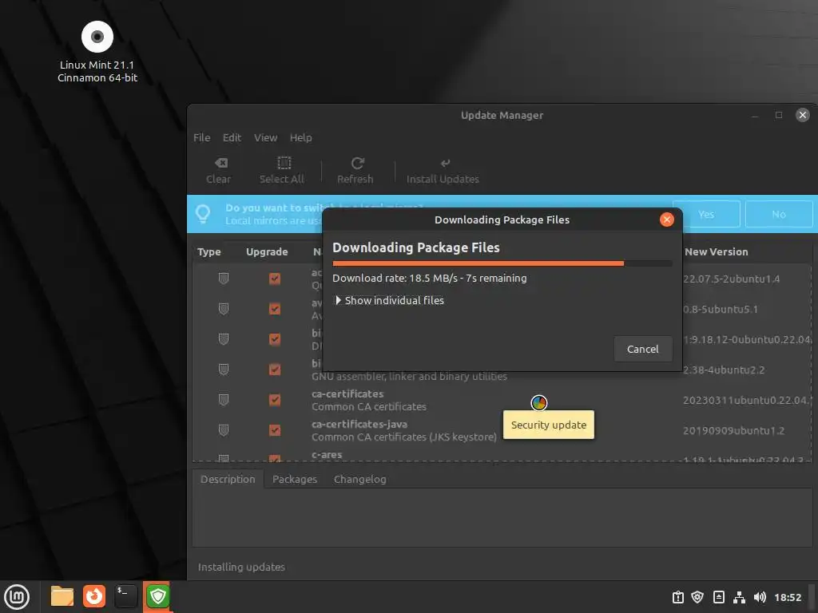Click shield type icon in 0.8-5ubuntu5.1 row
This screenshot has width=818, height=613.
224,309
